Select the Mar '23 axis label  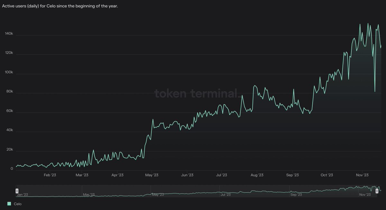point(82,175)
